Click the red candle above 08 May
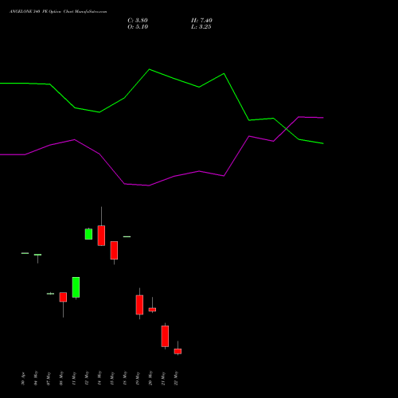This screenshot has width=398, height=398. point(63,297)
